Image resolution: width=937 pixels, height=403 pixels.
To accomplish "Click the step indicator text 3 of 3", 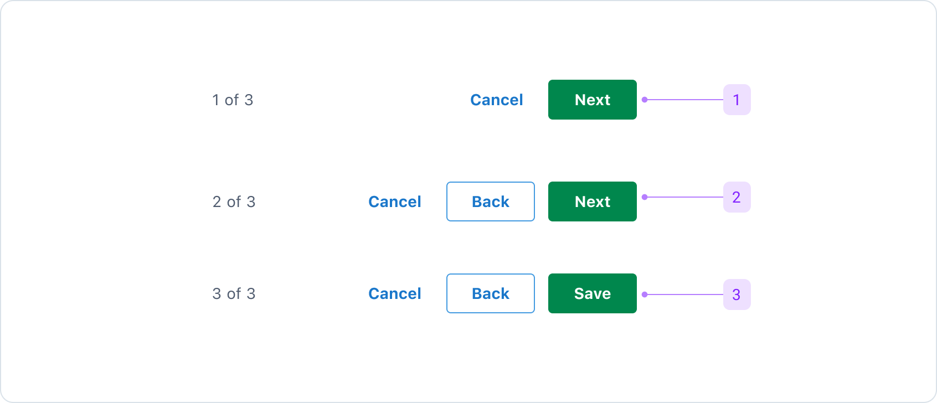I will (x=235, y=293).
